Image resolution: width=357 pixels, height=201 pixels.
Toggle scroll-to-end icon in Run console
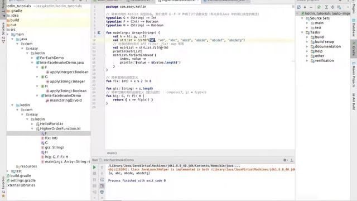point(102,186)
